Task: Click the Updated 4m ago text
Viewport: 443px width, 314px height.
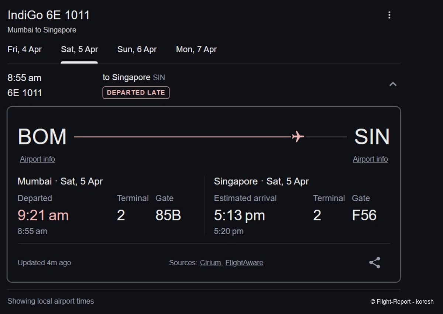Action: click(44, 263)
